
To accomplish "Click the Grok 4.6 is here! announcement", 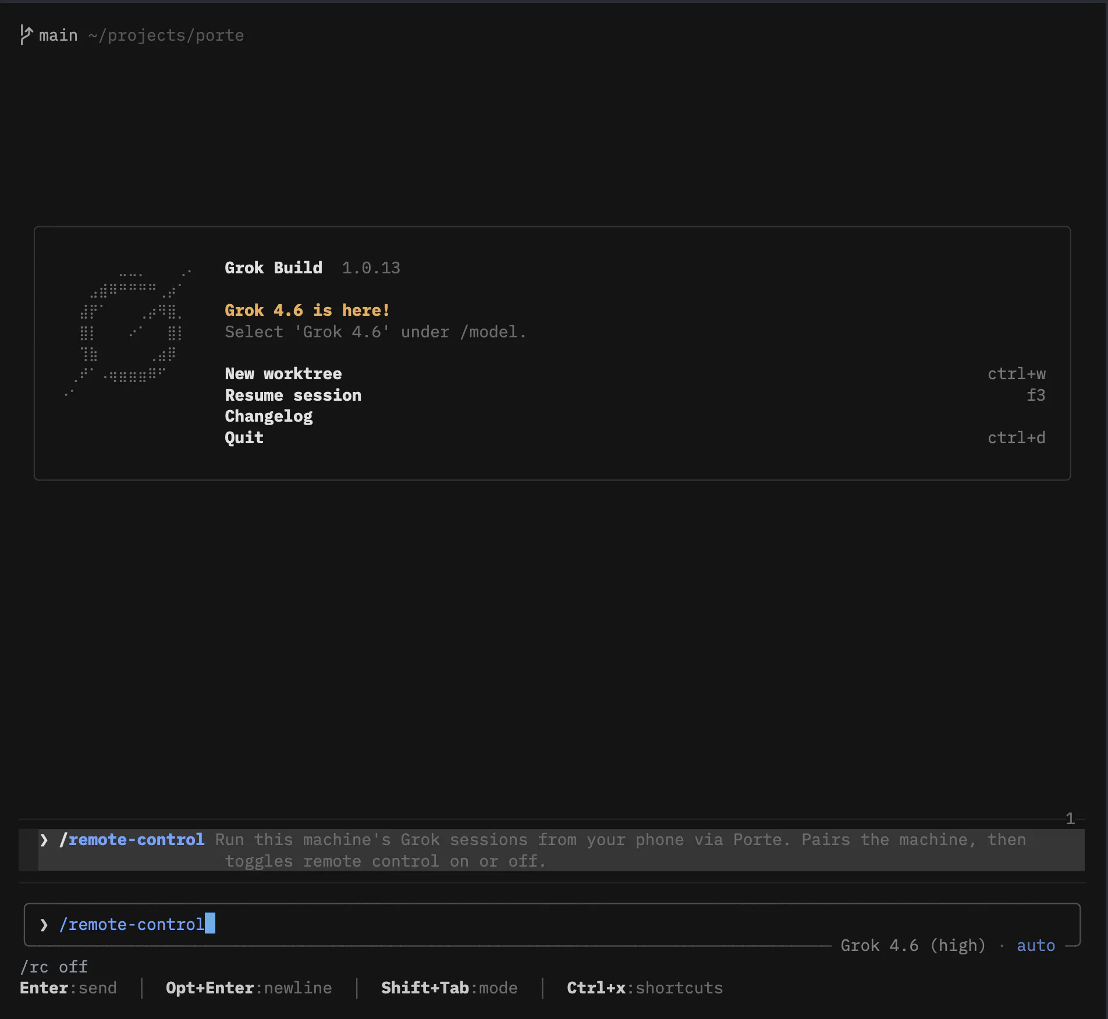I will [307, 311].
